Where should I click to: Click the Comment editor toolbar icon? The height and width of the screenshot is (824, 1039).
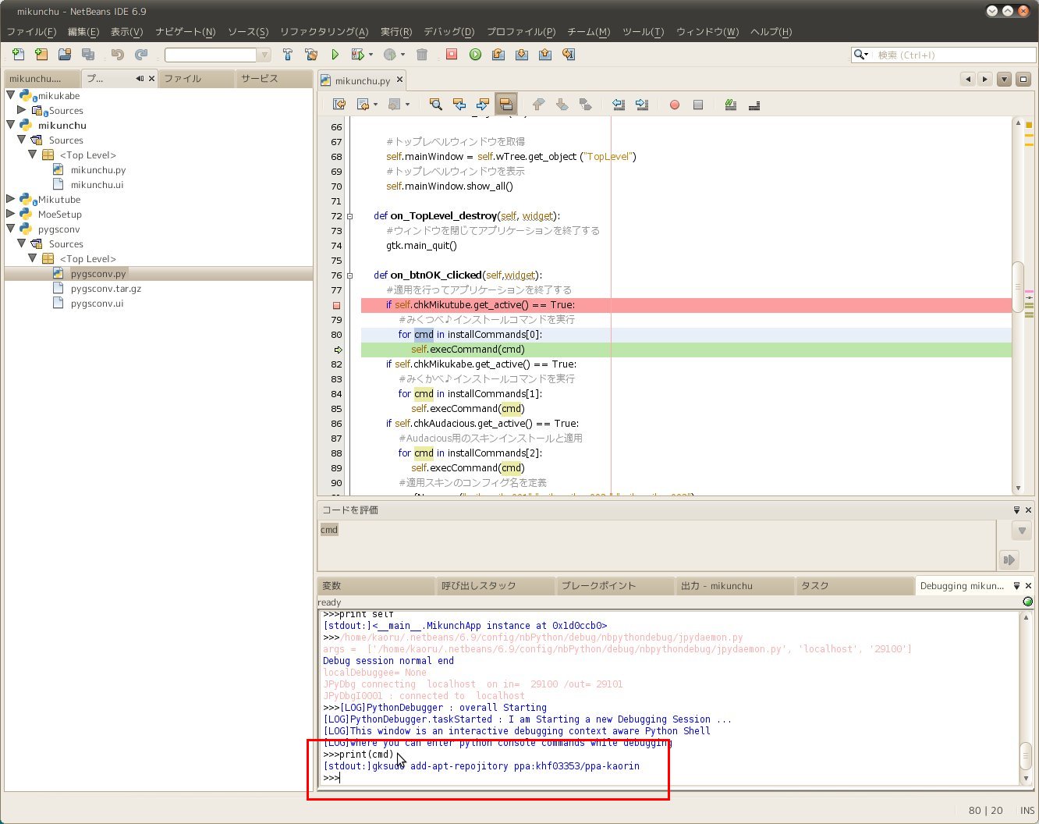731,105
